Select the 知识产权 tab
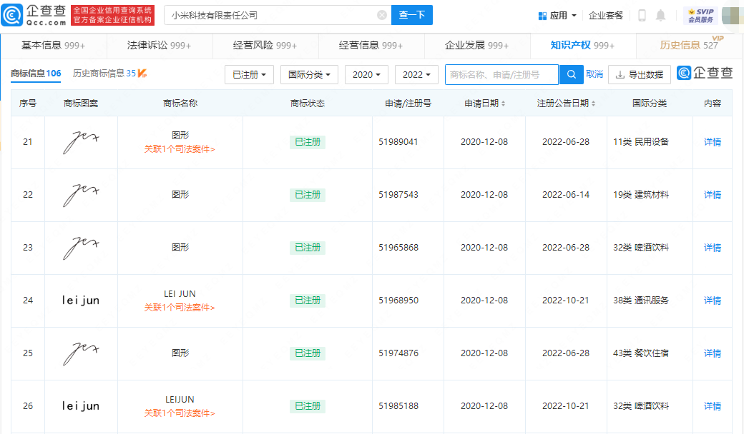Screen dimensions: 744x434 [x=582, y=46]
